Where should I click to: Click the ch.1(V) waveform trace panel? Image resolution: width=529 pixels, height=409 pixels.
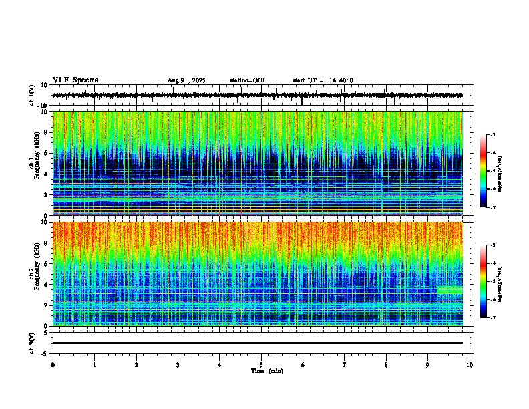262,95
